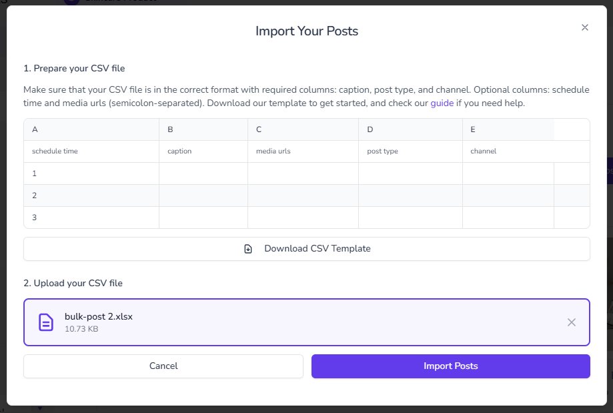Viewport: 613px width, 413px height.
Task: Select column C header in the table
Action: click(303, 129)
